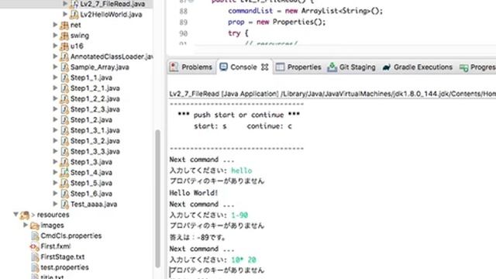Click the Gradle Executions elephant icon
496x279 pixels.
(387, 67)
